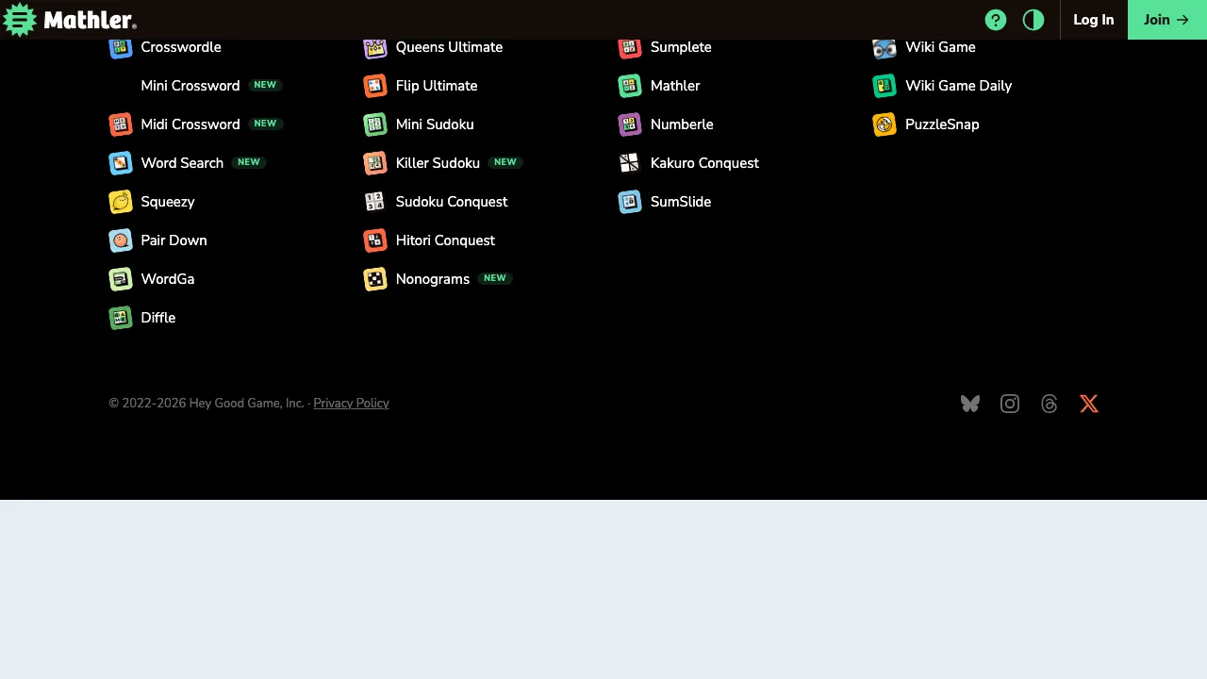Click the Log In button
The image size is (1207, 679).
tap(1094, 20)
